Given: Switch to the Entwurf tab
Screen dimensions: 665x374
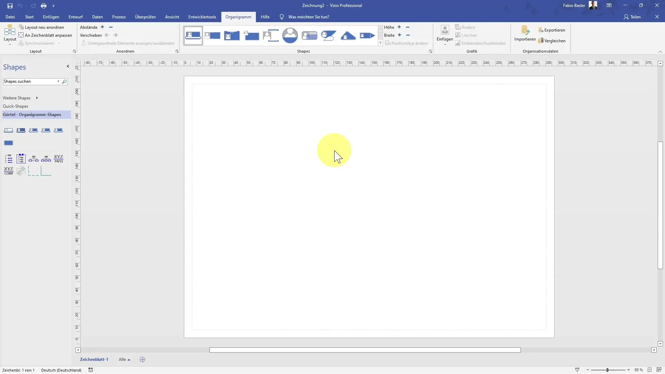Looking at the screenshot, I should [76, 17].
